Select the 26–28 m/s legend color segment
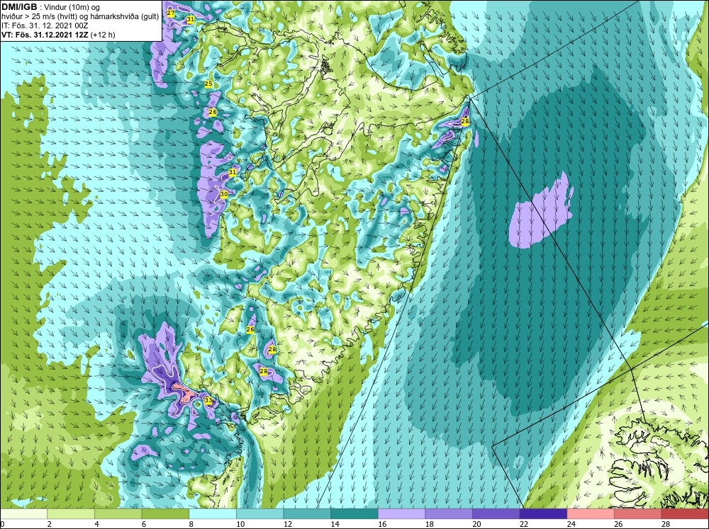709x529 pixels. (x=637, y=513)
